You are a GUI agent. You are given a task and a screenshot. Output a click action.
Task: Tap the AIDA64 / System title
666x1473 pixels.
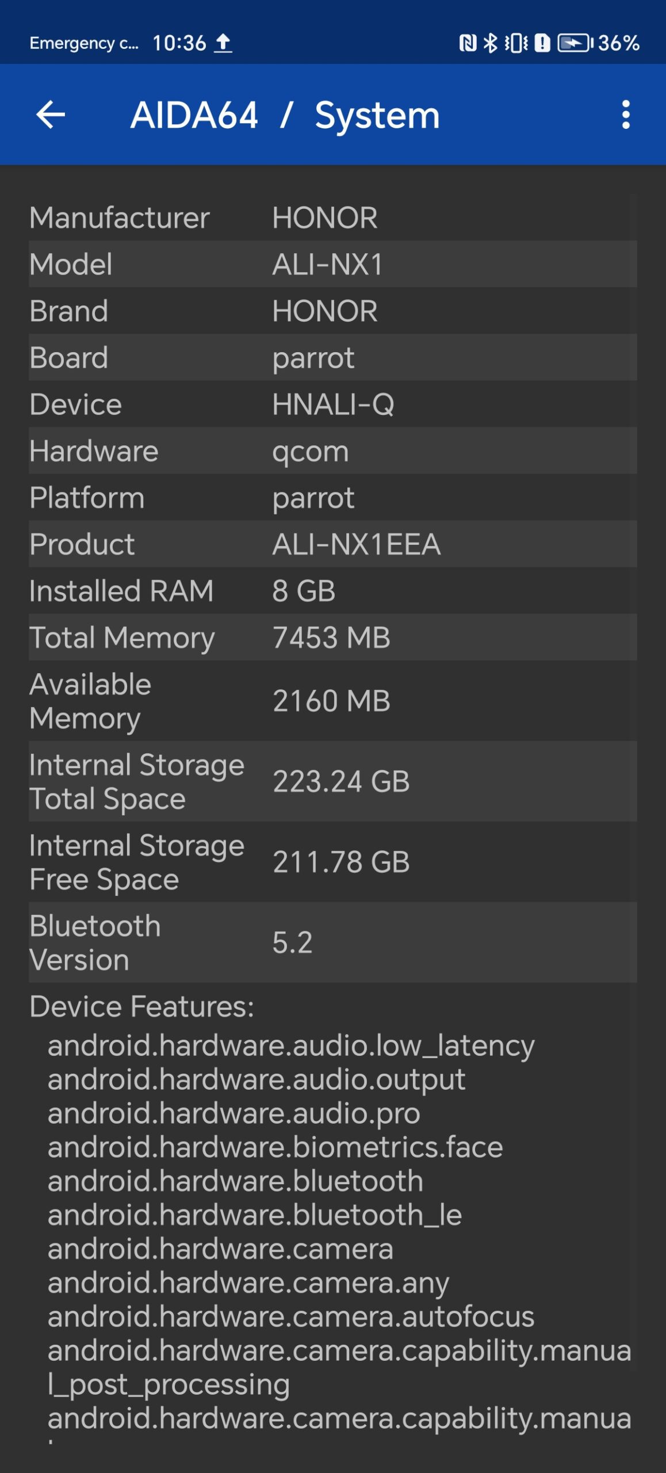pyautogui.click(x=285, y=115)
